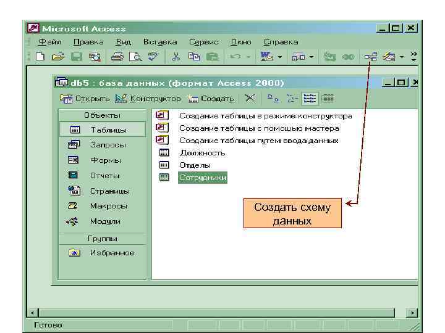
Task: Minimize the db5 database window
Action: (388, 83)
